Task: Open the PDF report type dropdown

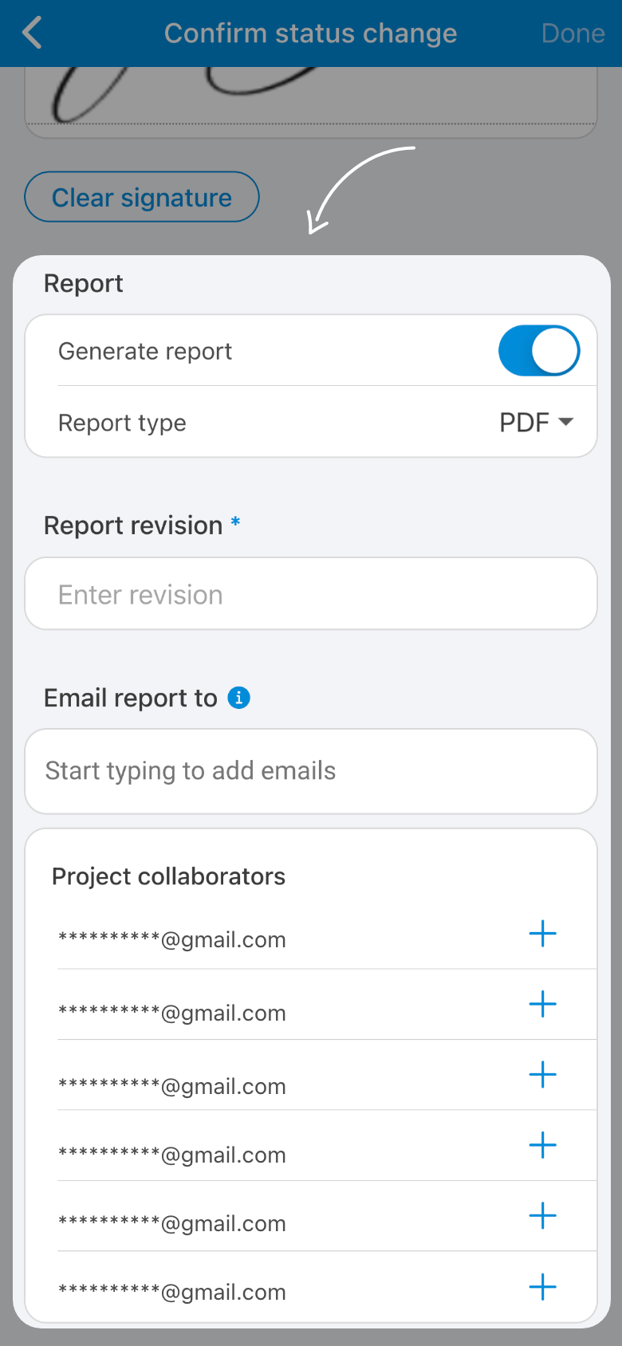Action: coord(537,422)
